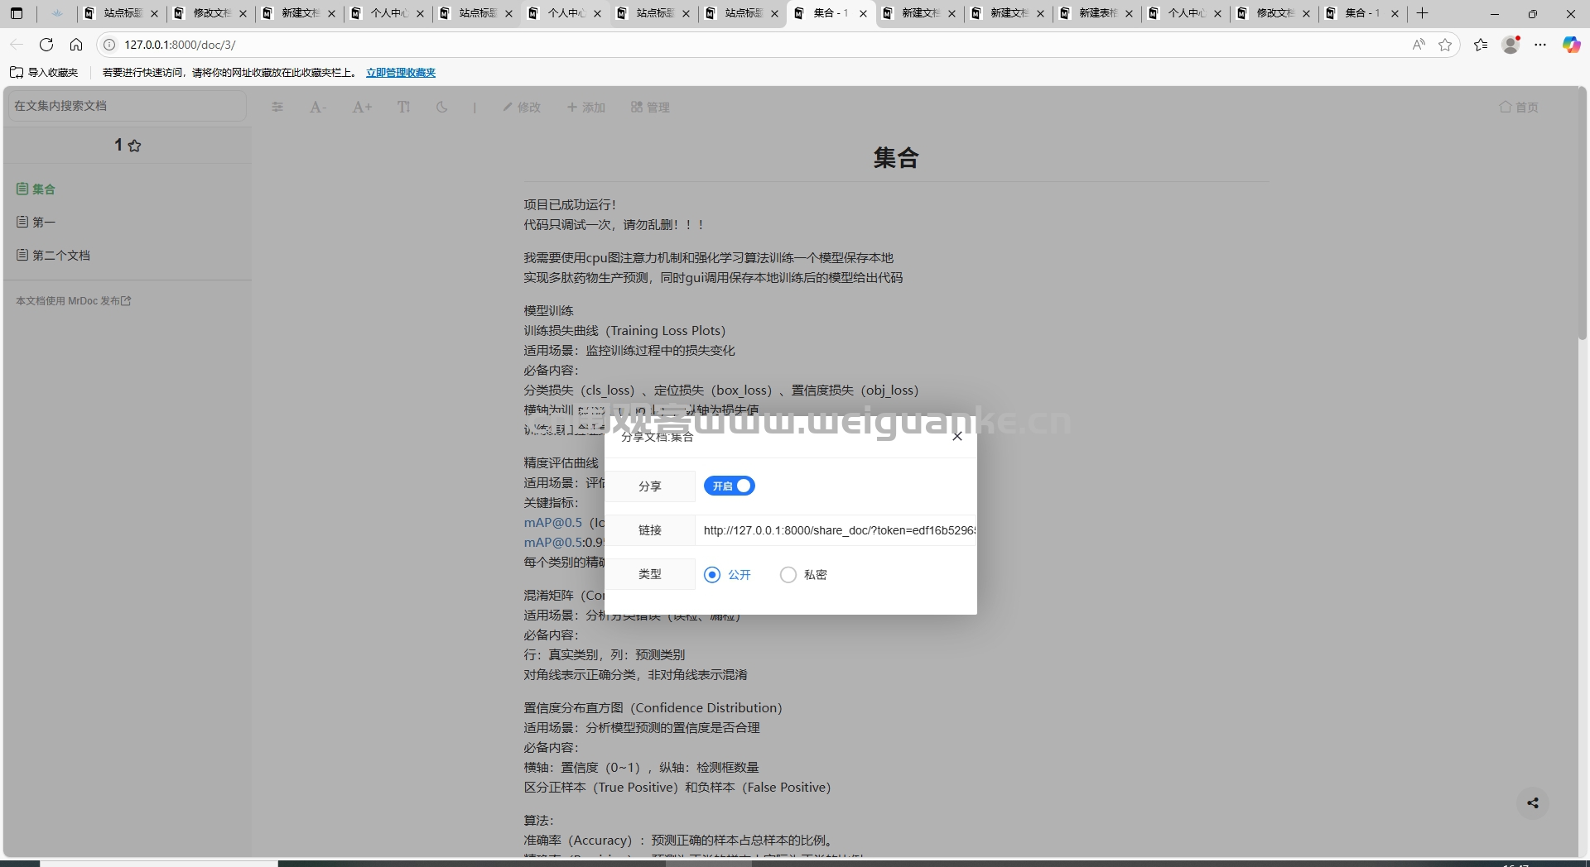Star the collection next to '1'
This screenshot has height=867, width=1590.
click(135, 146)
